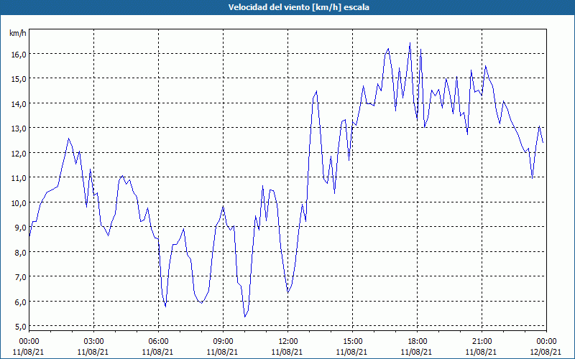Click the 00:00 label above 11/08/21 at axis start
575x359 pixels.
[x=29, y=342]
